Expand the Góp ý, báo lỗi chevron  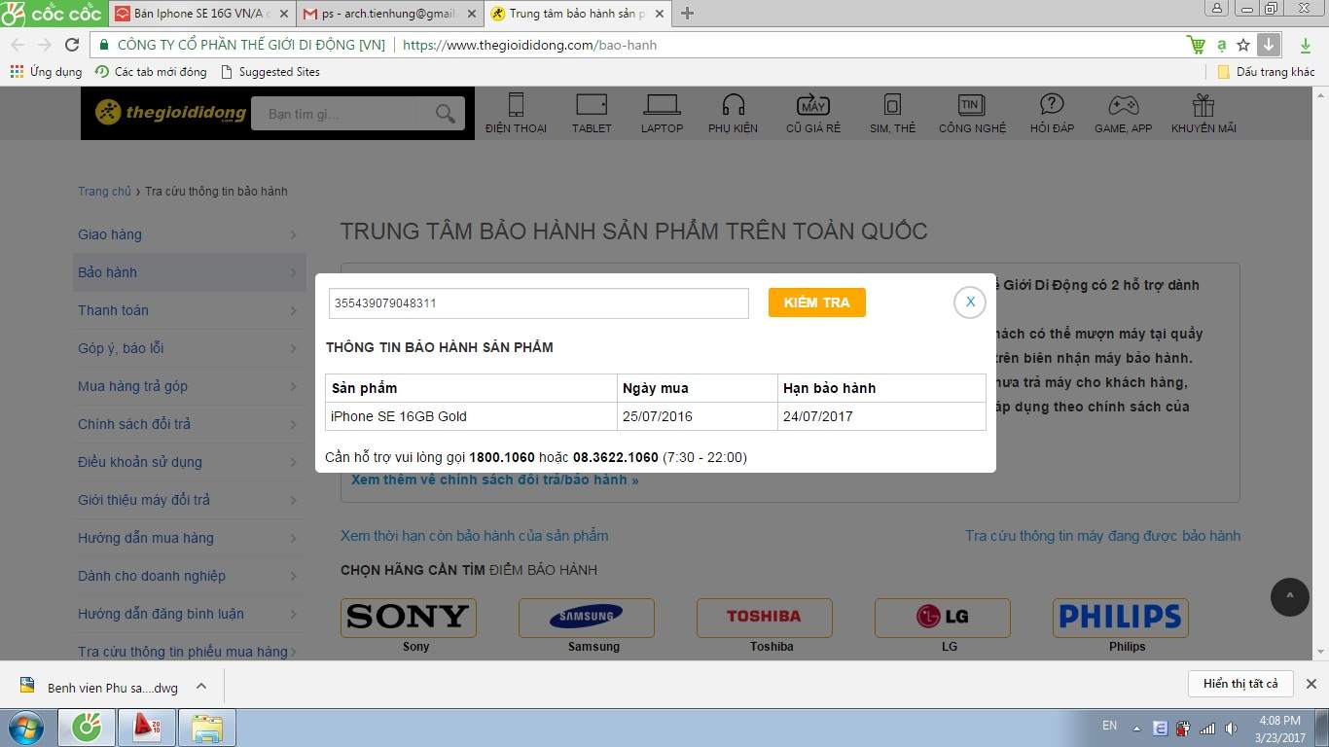(x=293, y=348)
